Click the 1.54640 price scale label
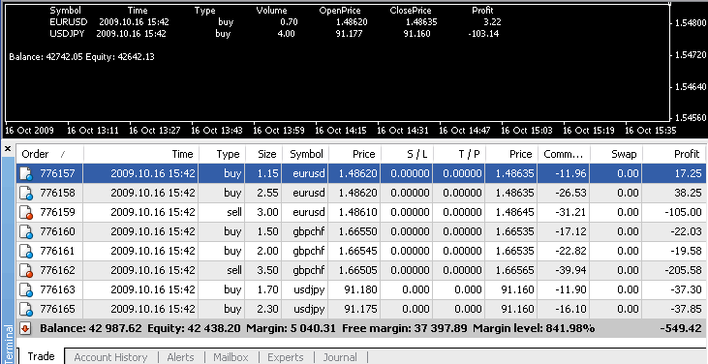Viewport: 708px width, 364px height. coord(690,86)
